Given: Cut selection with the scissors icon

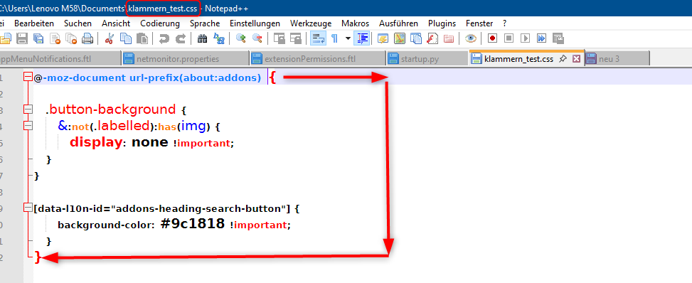Looking at the screenshot, I should pyautogui.click(x=110, y=39).
